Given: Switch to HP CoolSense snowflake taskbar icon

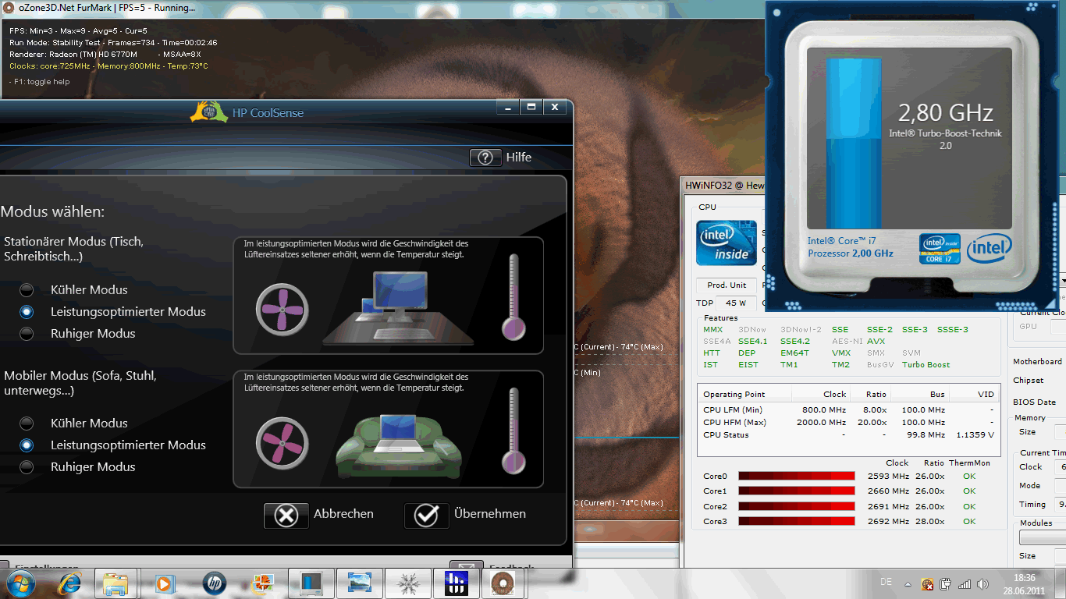Looking at the screenshot, I should coord(407,583).
